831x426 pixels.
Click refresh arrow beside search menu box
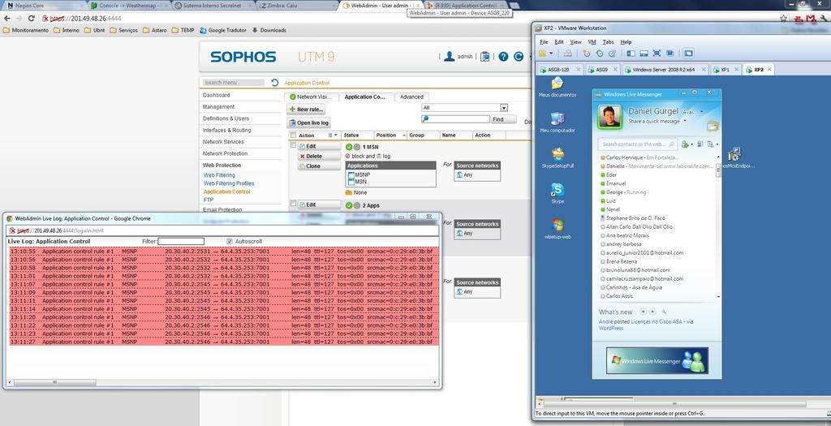(274, 83)
